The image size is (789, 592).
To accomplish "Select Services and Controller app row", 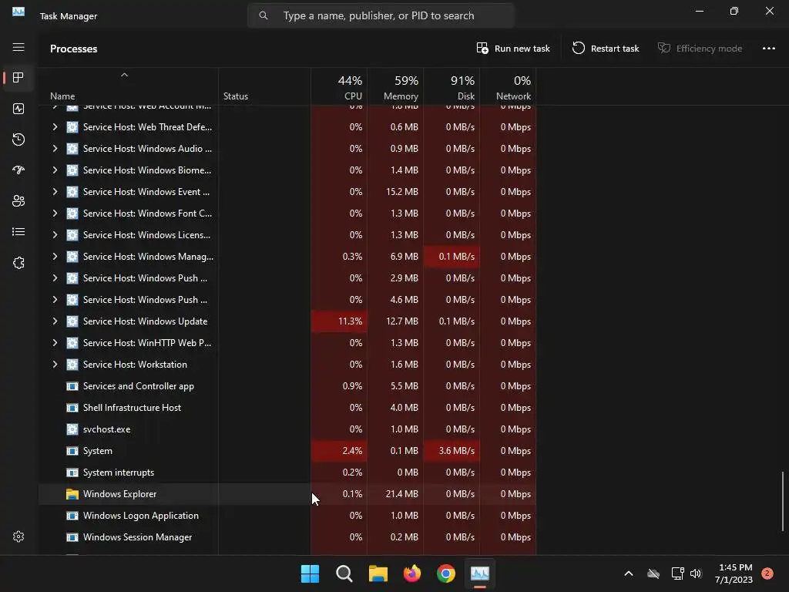I will tap(287, 386).
